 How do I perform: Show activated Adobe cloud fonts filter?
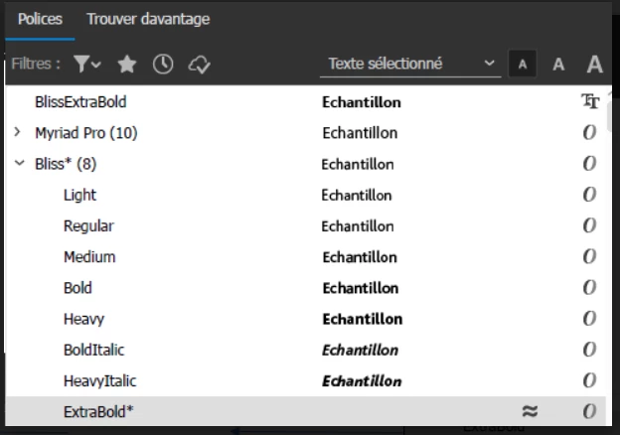click(199, 65)
